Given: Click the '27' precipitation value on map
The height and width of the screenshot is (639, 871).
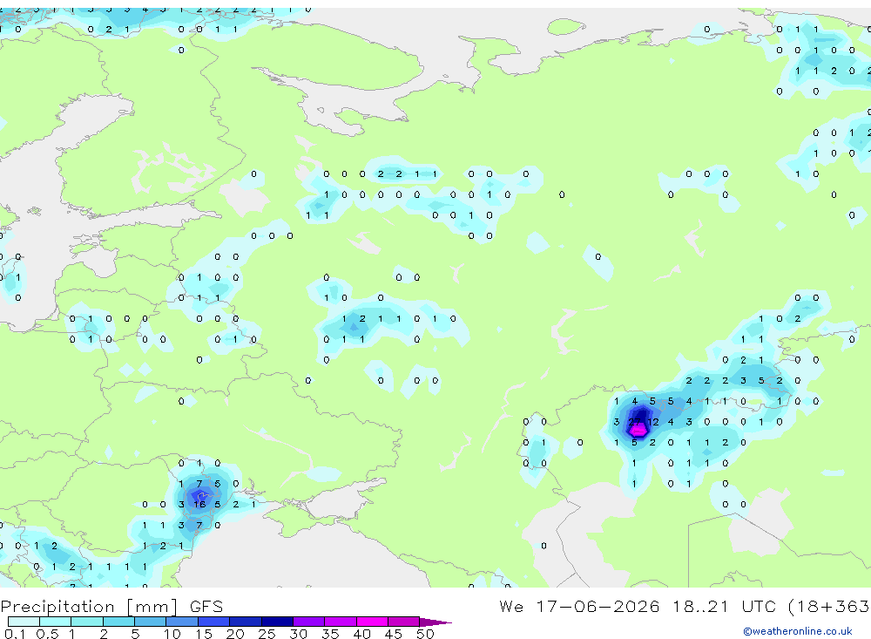Looking at the screenshot, I should tap(634, 422).
